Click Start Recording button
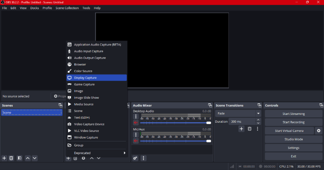Screen dimensions: 324x170 tap(293, 122)
